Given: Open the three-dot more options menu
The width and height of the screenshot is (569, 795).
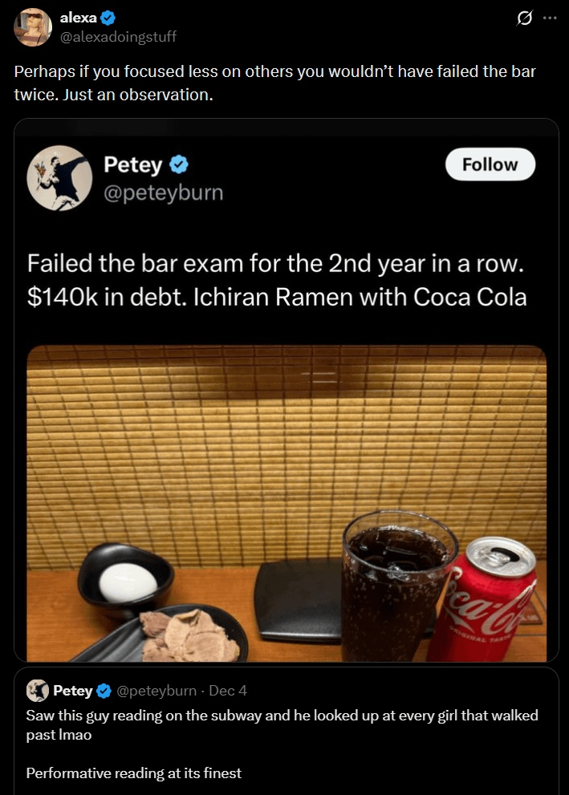Looking at the screenshot, I should 550,18.
